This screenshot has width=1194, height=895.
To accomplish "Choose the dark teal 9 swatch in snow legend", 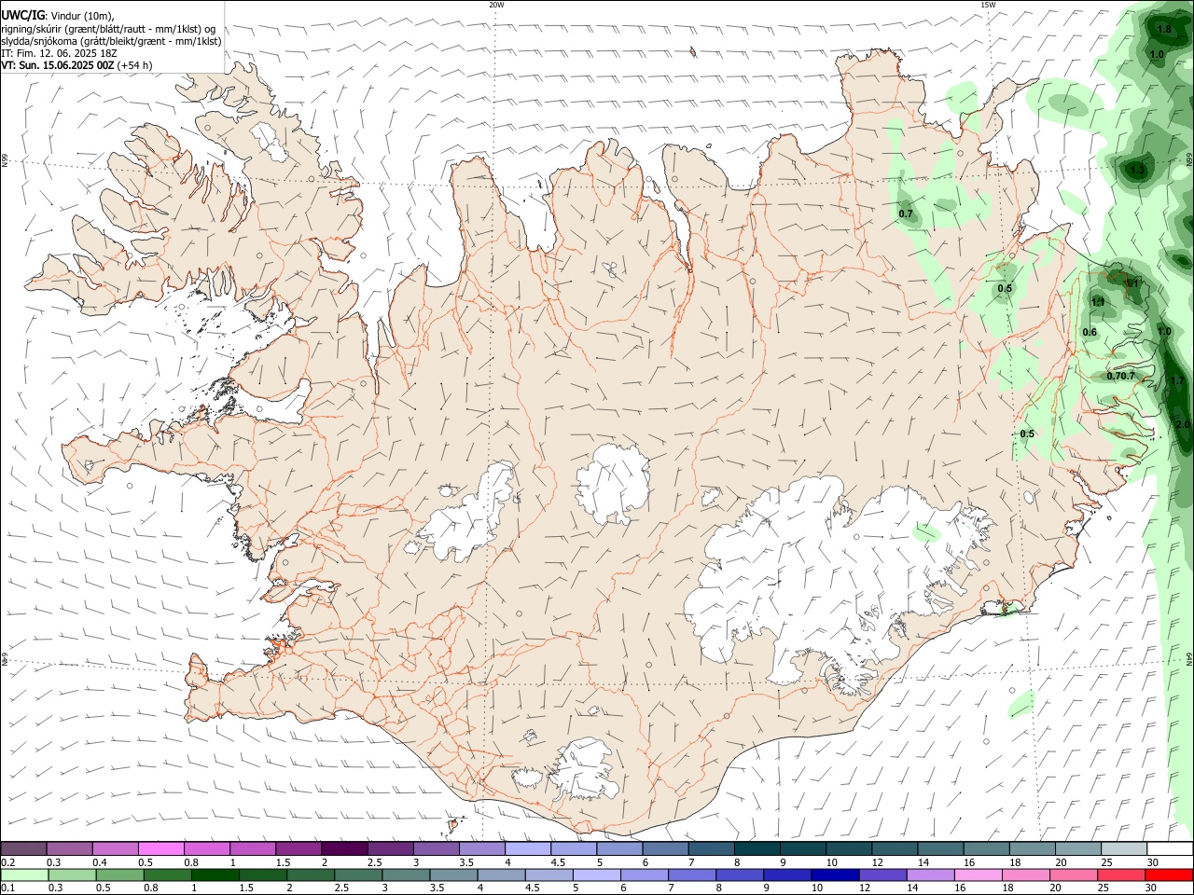I will click(802, 848).
